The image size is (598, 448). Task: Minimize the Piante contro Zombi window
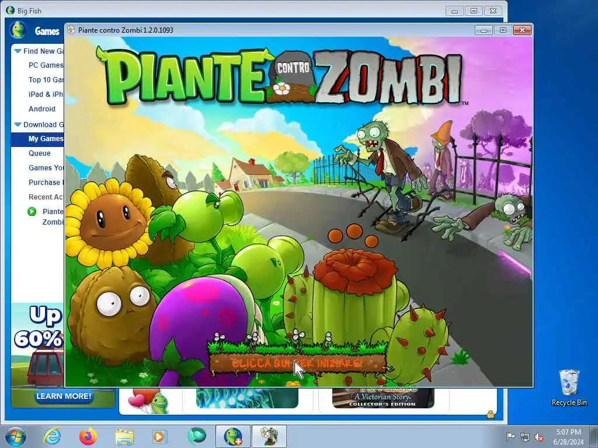(484, 30)
